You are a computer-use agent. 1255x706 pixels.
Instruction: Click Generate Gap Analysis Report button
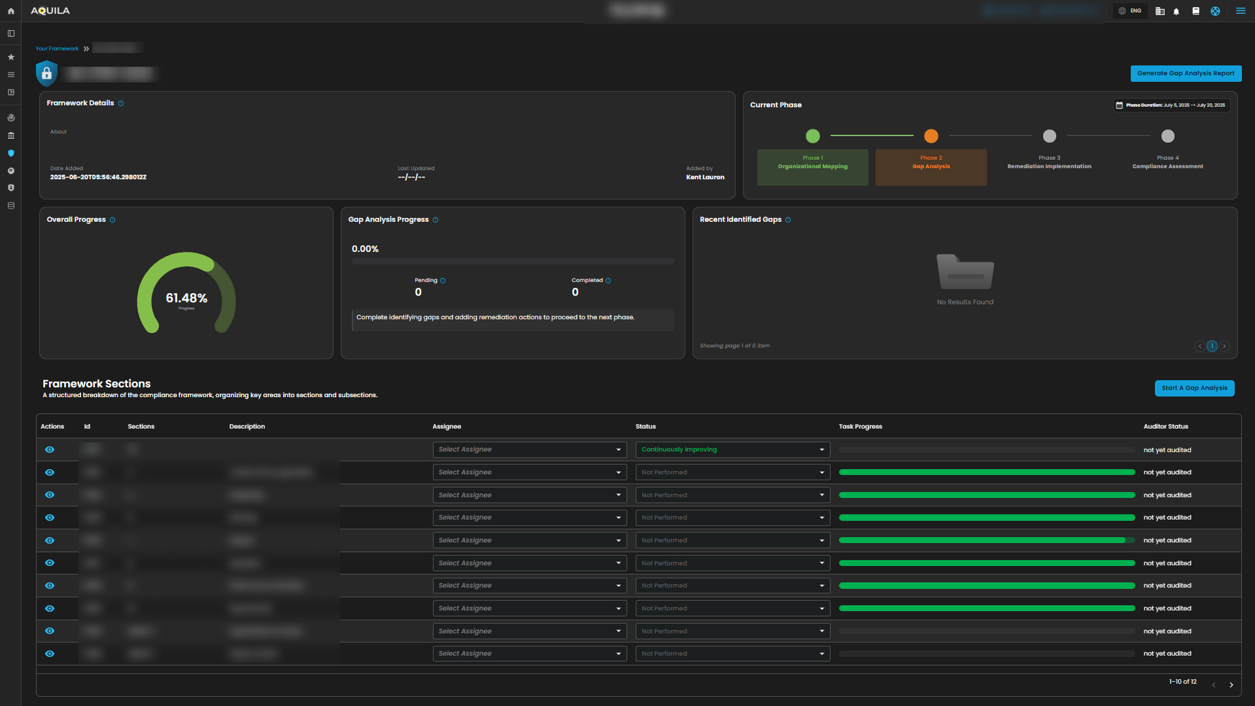pyautogui.click(x=1185, y=73)
